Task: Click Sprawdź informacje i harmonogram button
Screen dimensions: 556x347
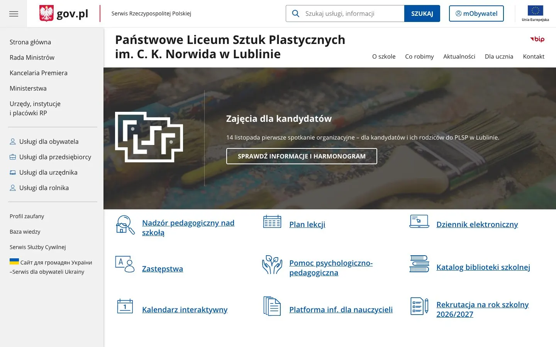Action: pos(302,156)
